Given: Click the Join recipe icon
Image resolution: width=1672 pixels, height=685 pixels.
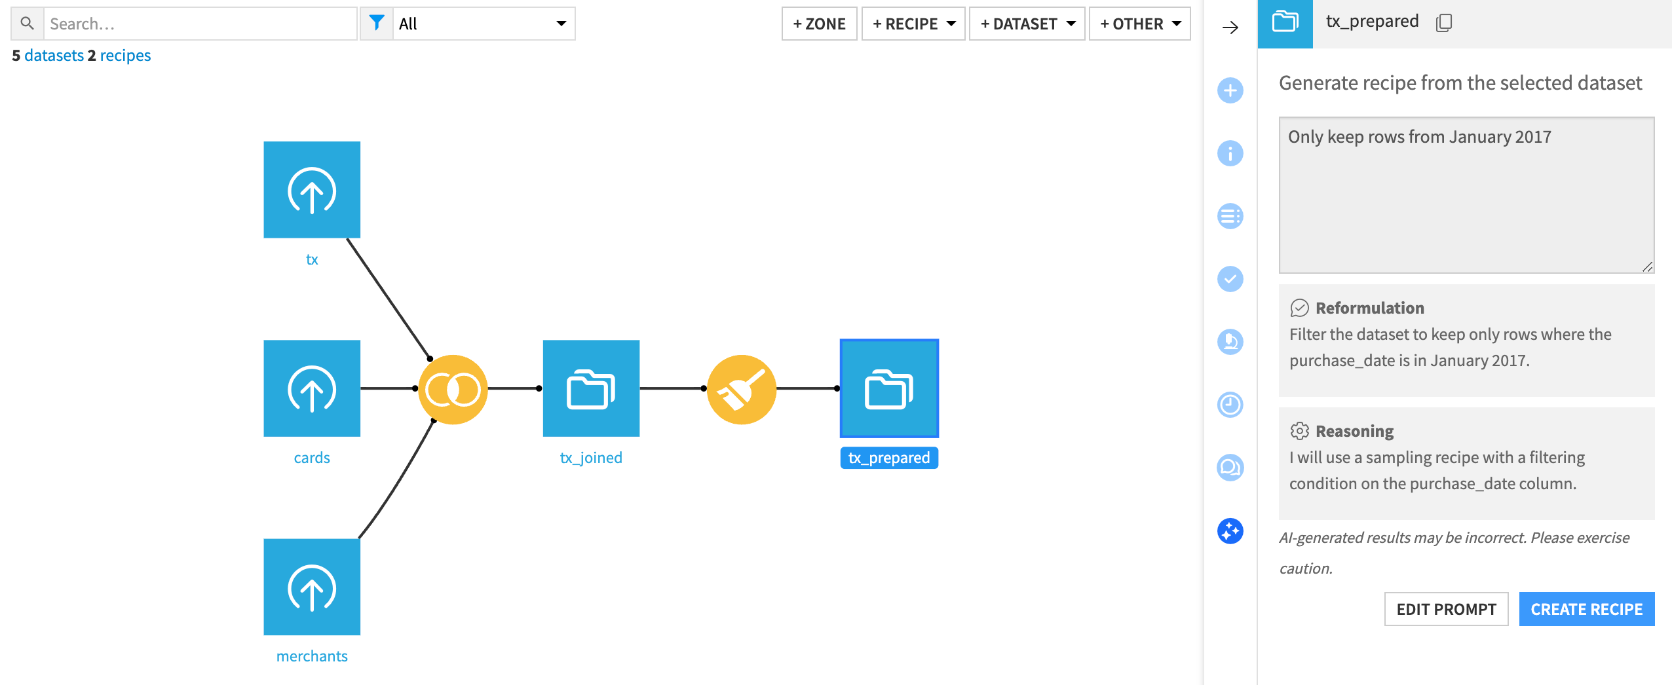Looking at the screenshot, I should tap(453, 390).
